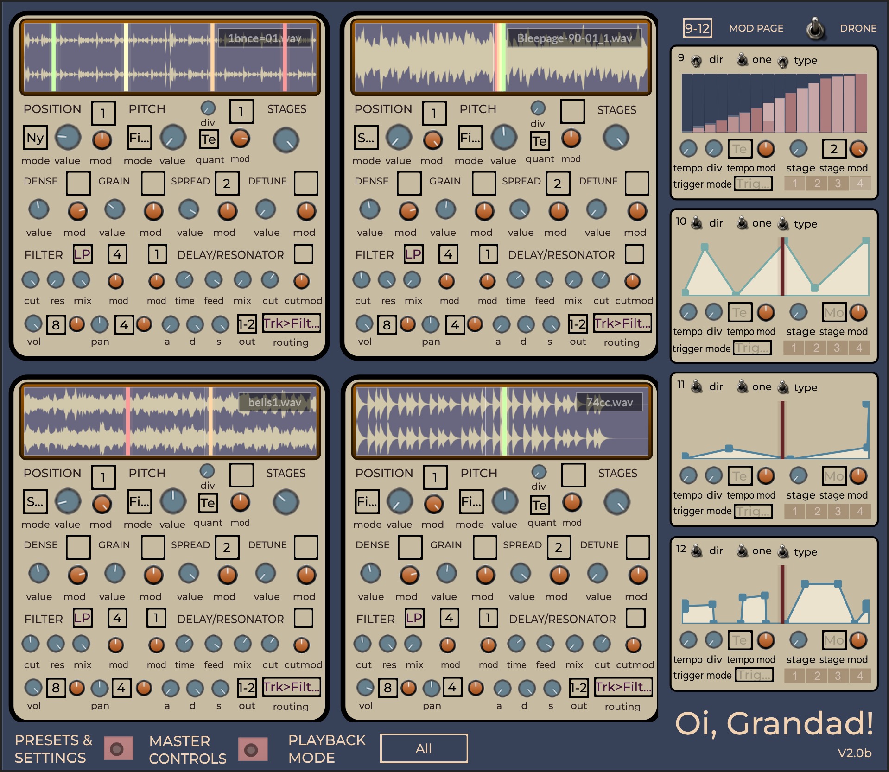889x772 pixels.
Task: Flip the DRONE toggle switch
Action: click(815, 29)
